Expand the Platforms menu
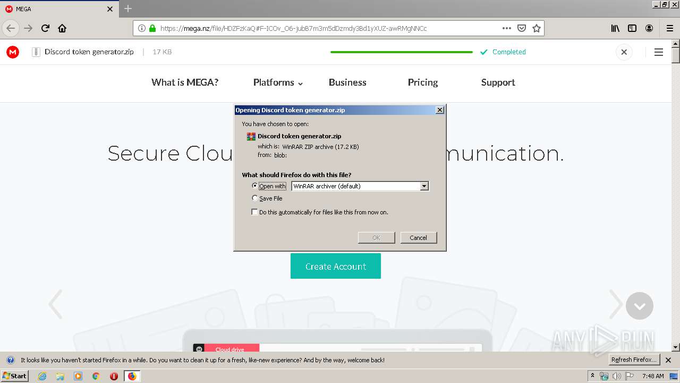 click(278, 82)
